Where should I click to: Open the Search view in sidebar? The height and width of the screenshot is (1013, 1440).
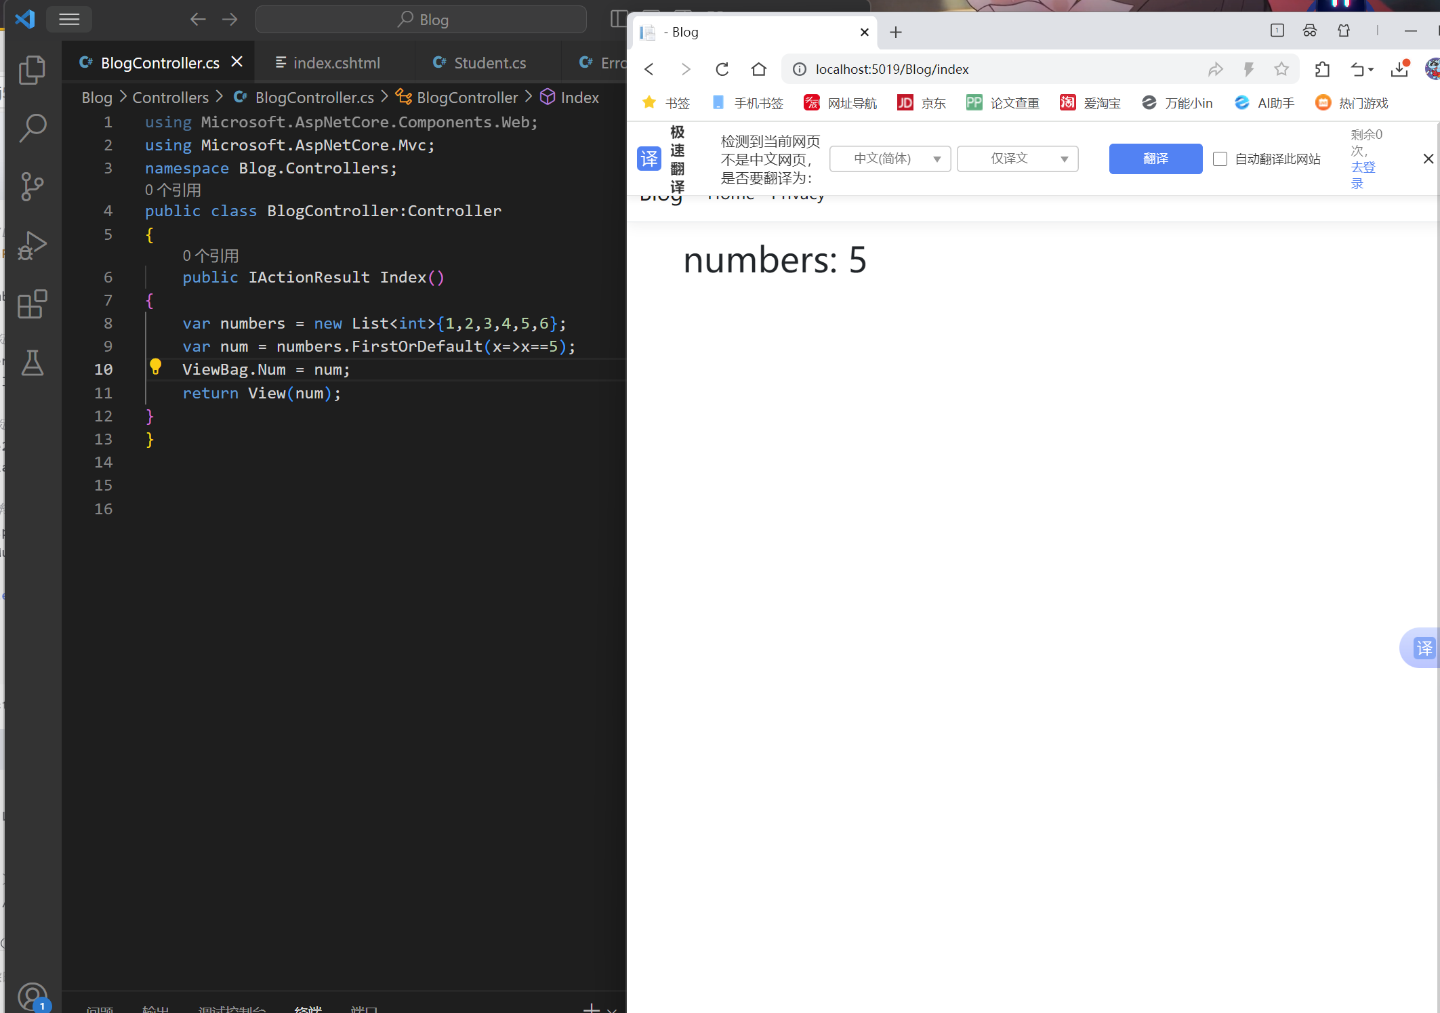point(32,127)
